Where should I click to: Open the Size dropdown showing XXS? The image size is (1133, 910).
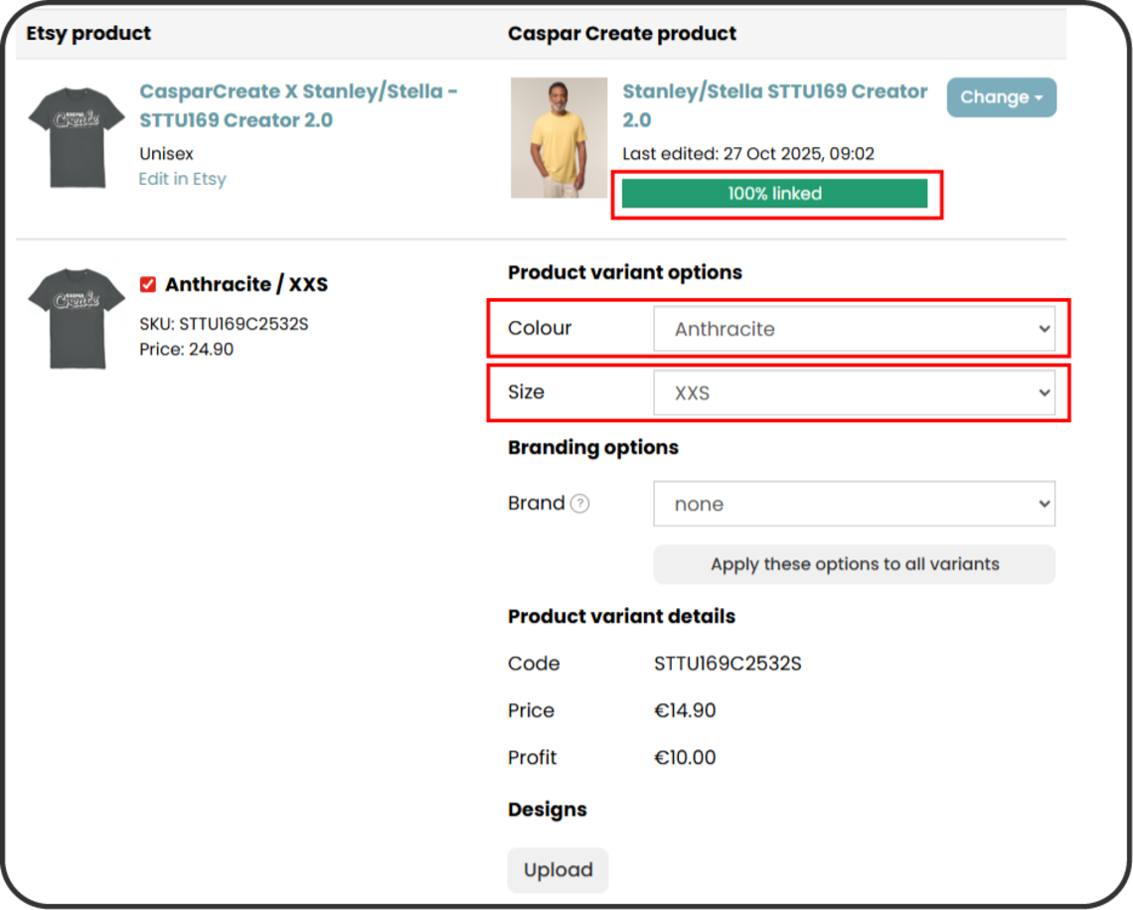(x=854, y=393)
